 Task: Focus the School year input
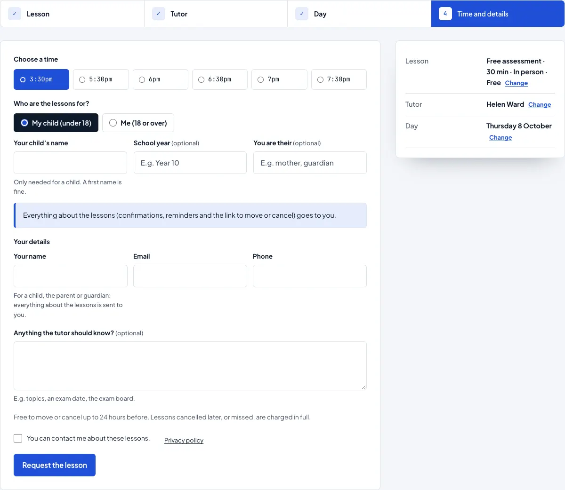pos(190,163)
